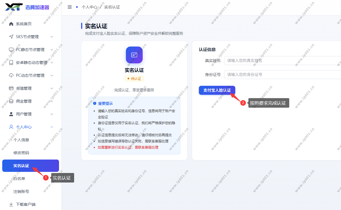Collapse the 个人中心 chevron
The width and height of the screenshot is (341, 210).
52,127
